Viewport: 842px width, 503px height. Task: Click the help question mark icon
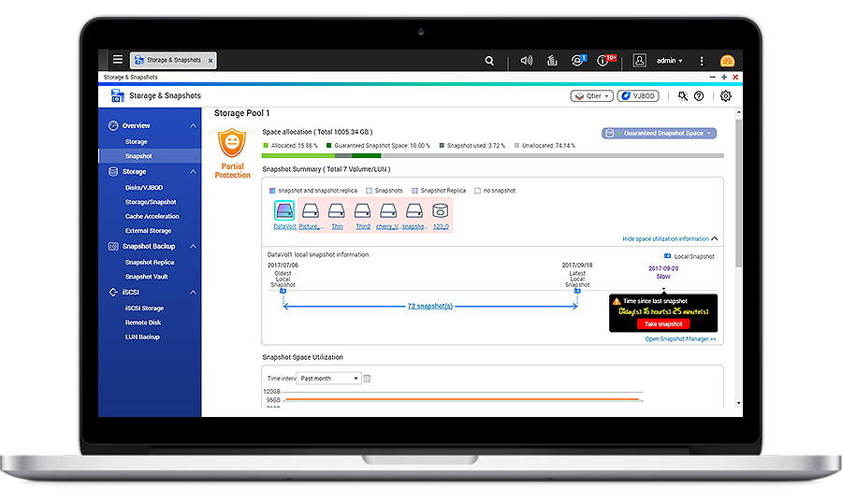tap(699, 95)
